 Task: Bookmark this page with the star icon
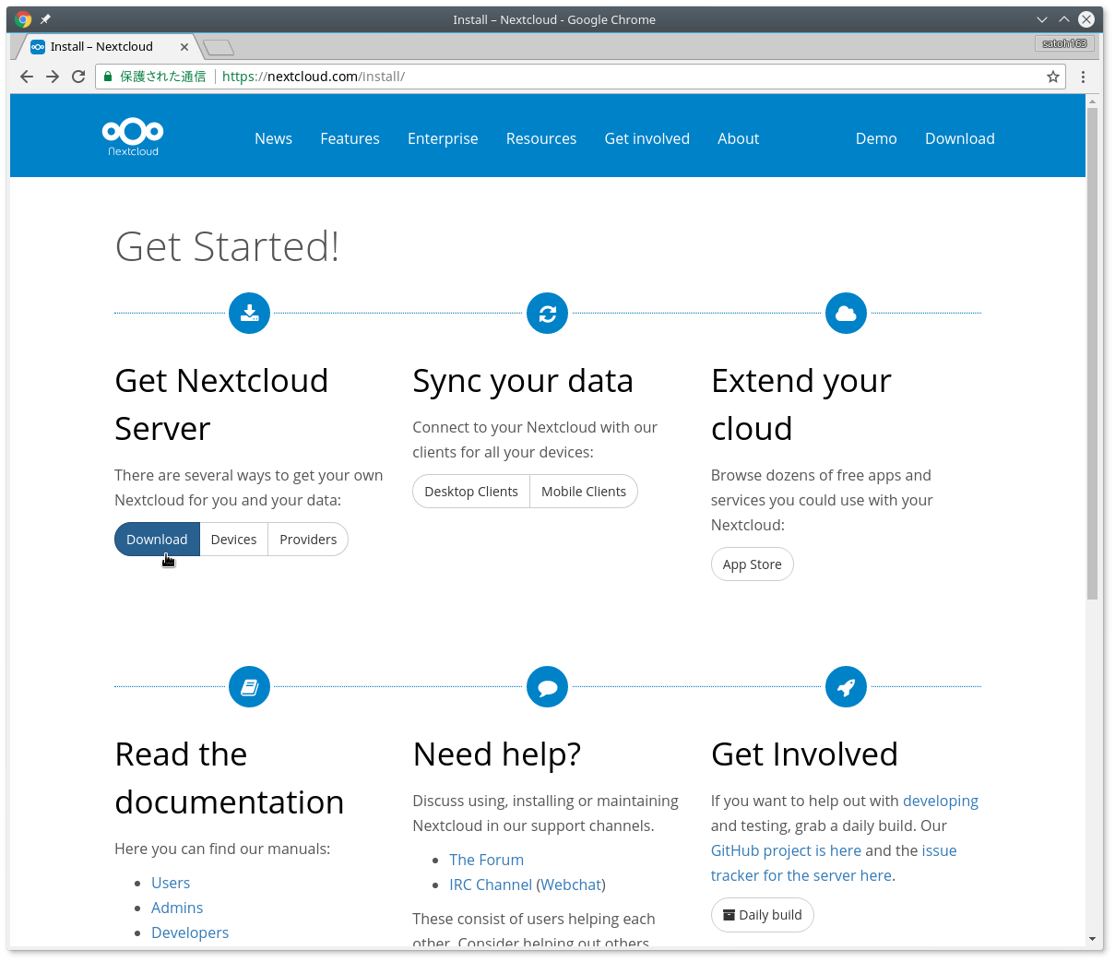point(1053,77)
